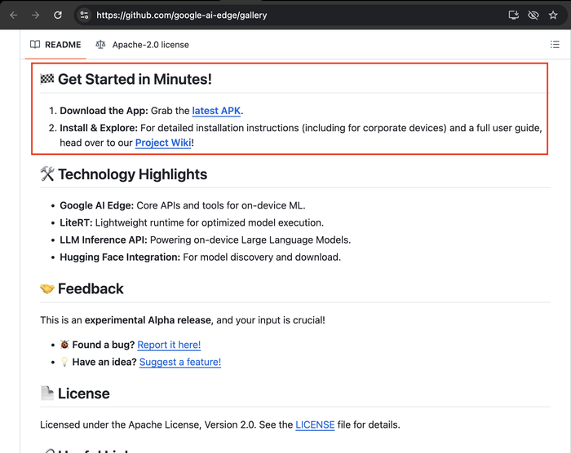Click the book icon beside README
The height and width of the screenshot is (453, 571).
(x=35, y=45)
